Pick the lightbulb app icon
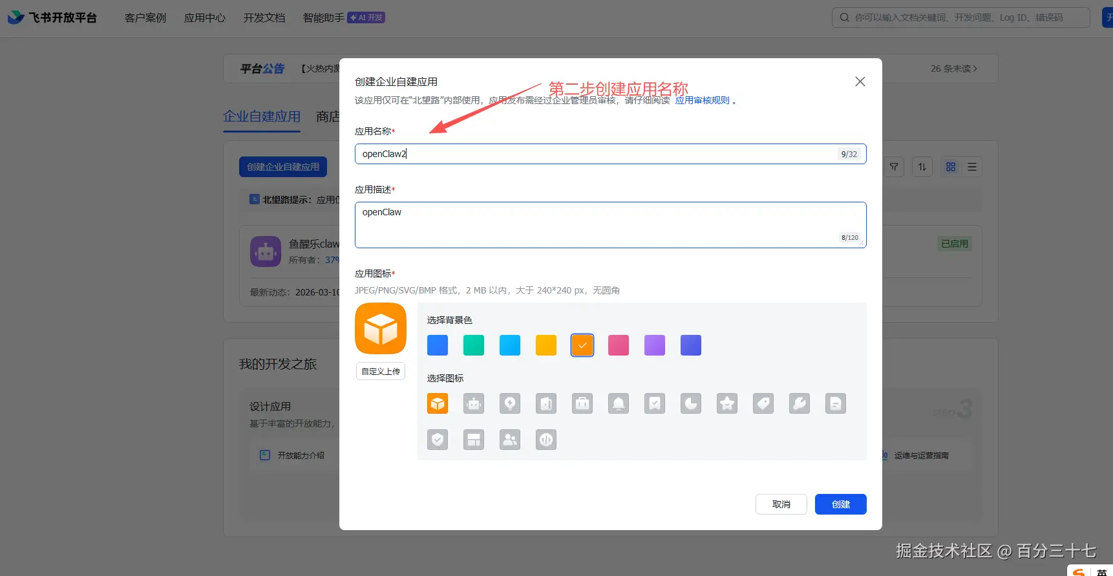 pos(510,403)
